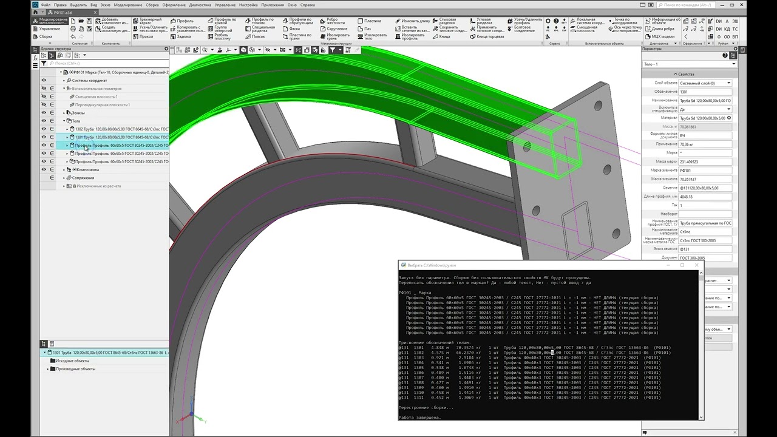Select the Паз tool
777x437 pixels.
coord(364,29)
